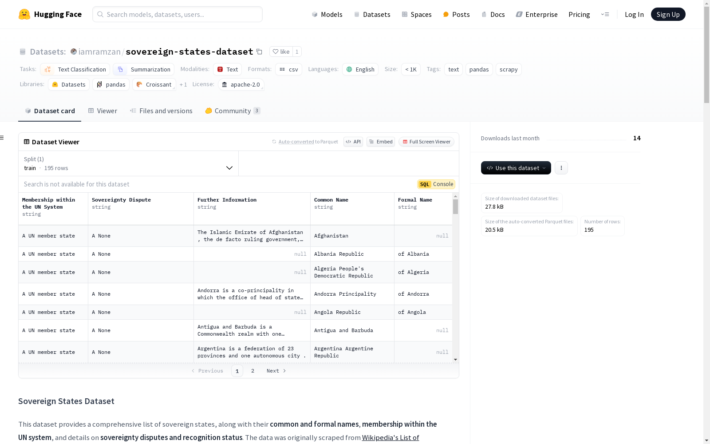Click the Formal Name column header
Viewport: 710px width, 444px height.
423,209
